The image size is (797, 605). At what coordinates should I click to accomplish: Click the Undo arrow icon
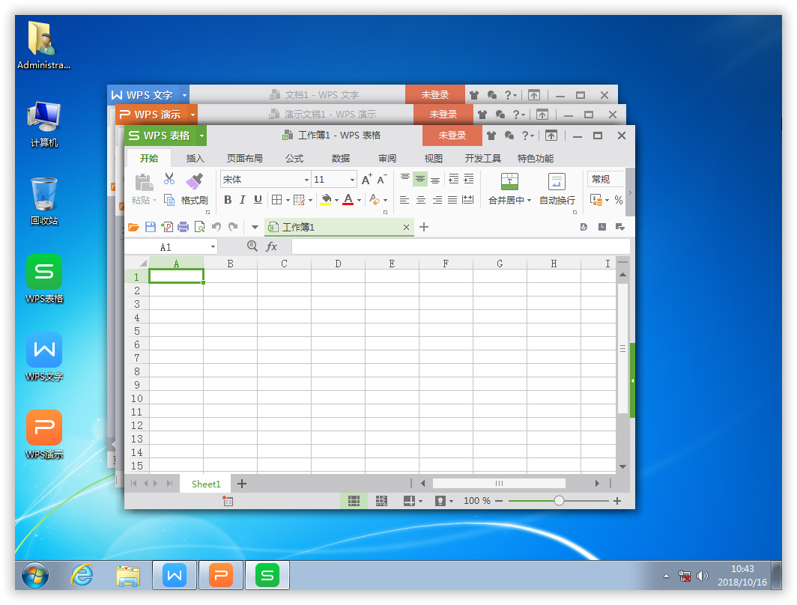[x=216, y=227]
